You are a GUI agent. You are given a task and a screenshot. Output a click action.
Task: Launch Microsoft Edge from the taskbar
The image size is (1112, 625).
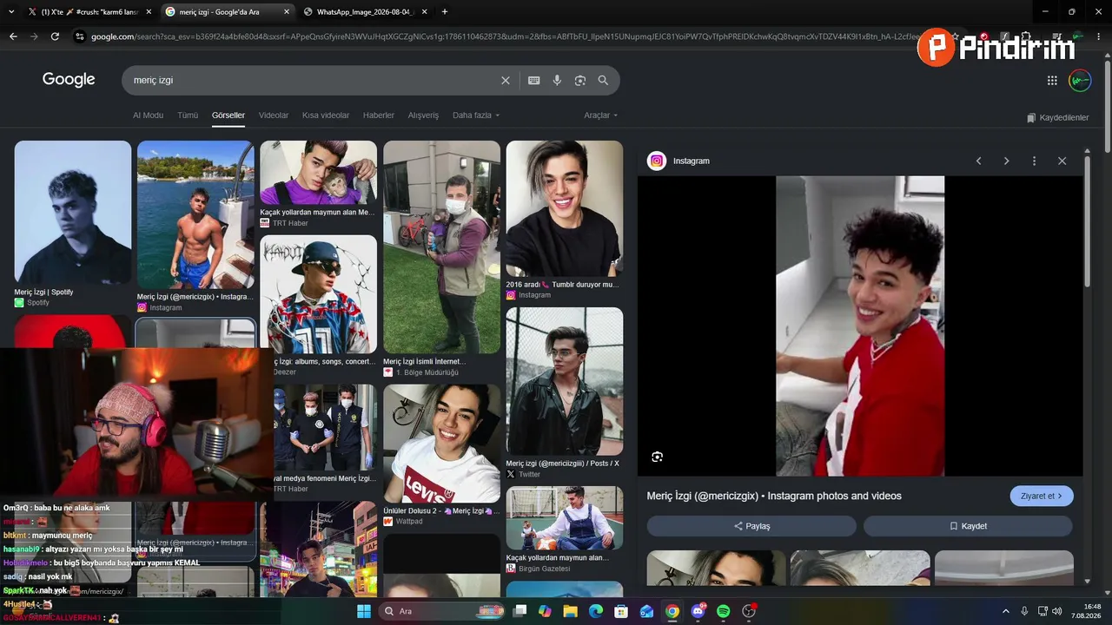(596, 611)
